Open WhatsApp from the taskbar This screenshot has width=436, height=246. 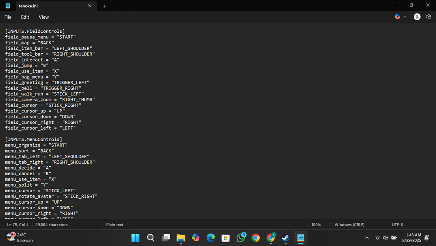pyautogui.click(x=241, y=238)
